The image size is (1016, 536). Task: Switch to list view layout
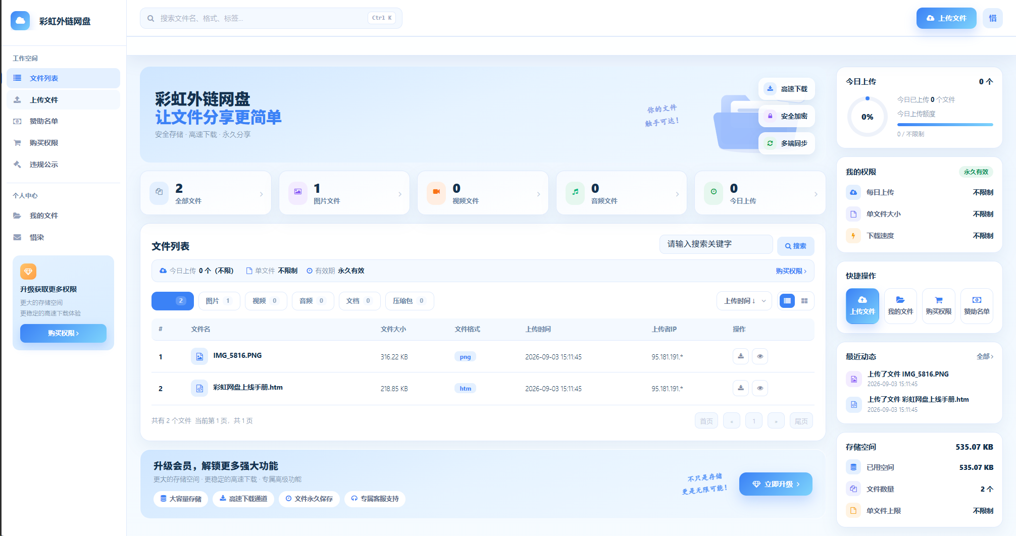(787, 301)
